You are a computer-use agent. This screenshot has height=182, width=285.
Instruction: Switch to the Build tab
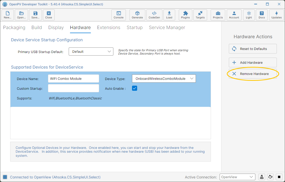pyautogui.click(x=37, y=28)
